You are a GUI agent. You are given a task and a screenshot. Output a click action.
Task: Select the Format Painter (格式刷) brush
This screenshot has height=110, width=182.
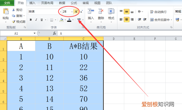click(14, 22)
